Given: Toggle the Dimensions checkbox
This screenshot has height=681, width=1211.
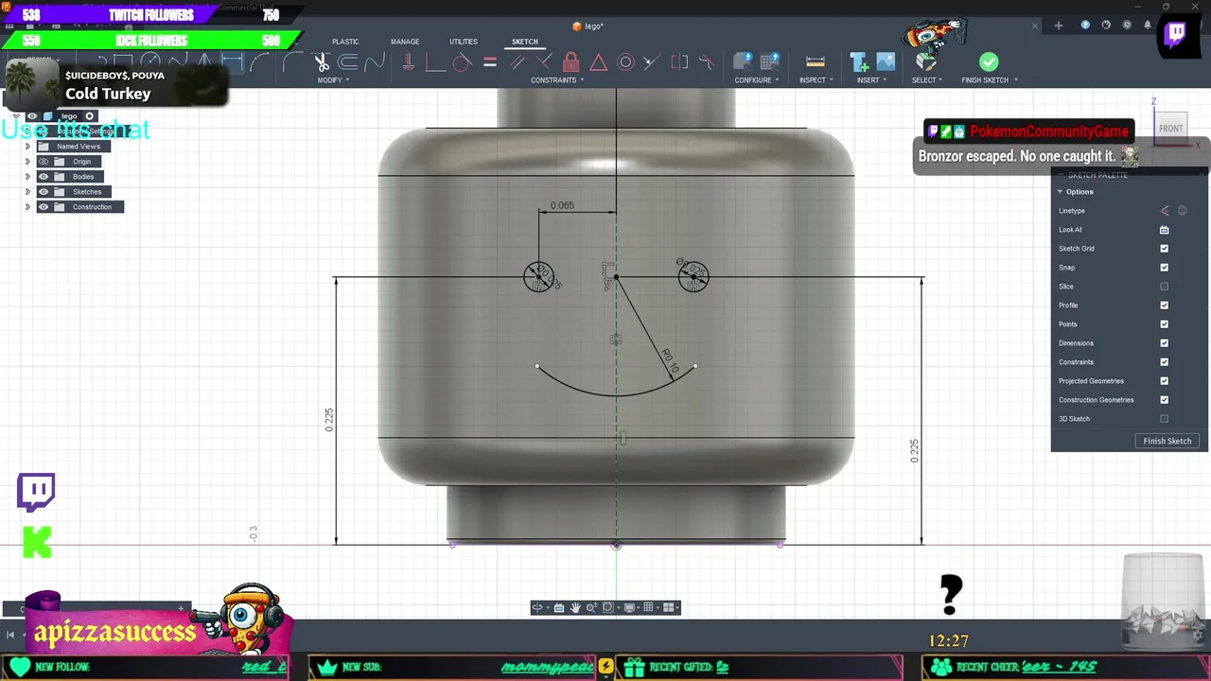Looking at the screenshot, I should (x=1165, y=343).
